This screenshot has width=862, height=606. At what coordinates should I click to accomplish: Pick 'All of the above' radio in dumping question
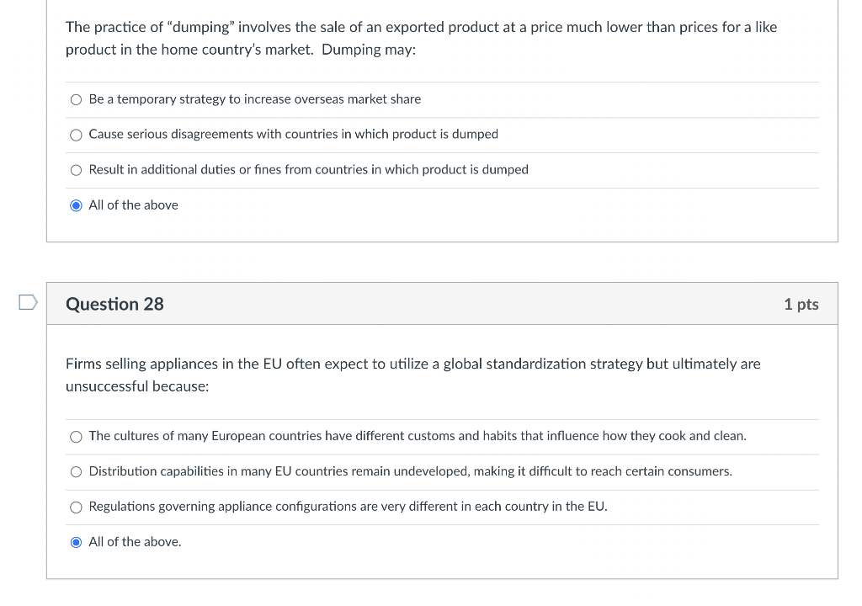click(x=77, y=205)
